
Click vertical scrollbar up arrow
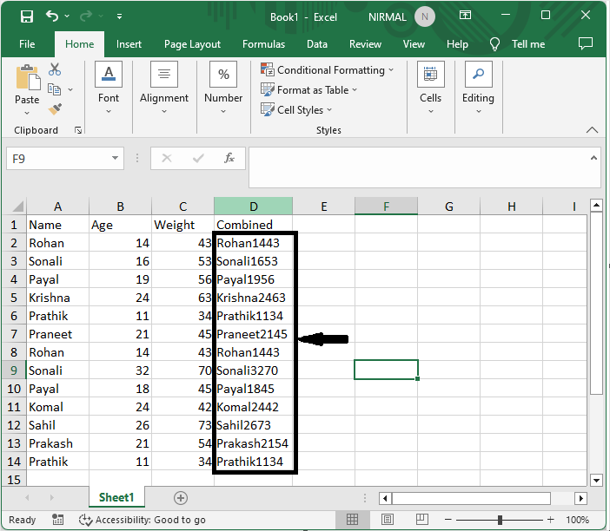[x=596, y=206]
